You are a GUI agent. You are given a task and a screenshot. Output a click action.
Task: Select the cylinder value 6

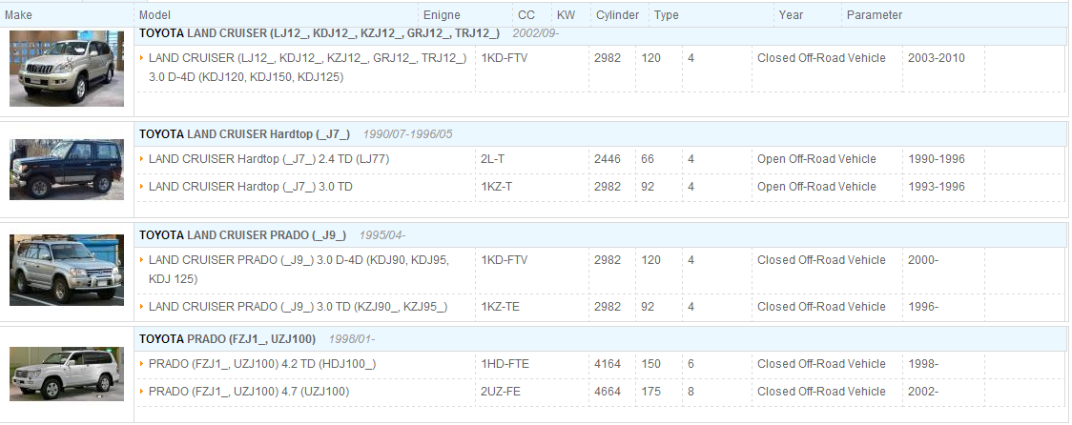point(691,364)
